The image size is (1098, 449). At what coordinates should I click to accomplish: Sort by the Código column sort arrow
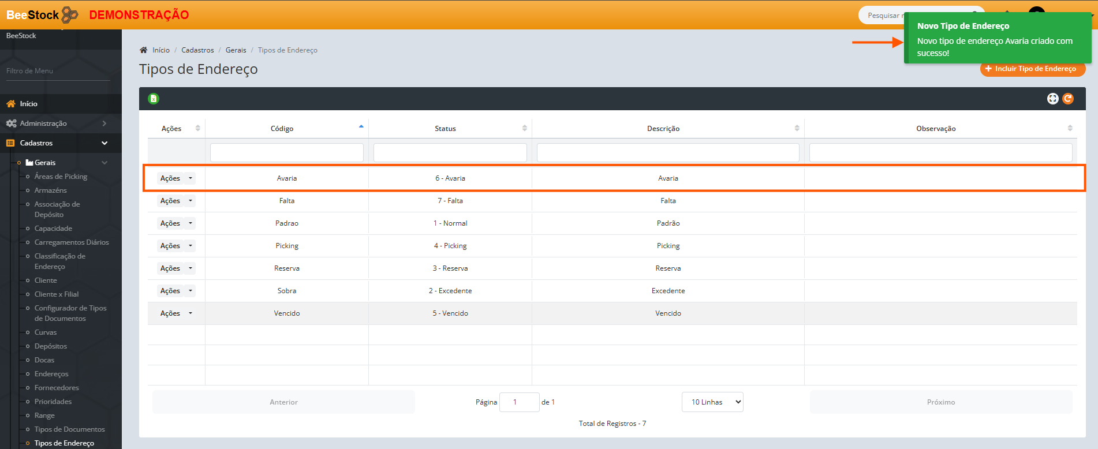(361, 127)
